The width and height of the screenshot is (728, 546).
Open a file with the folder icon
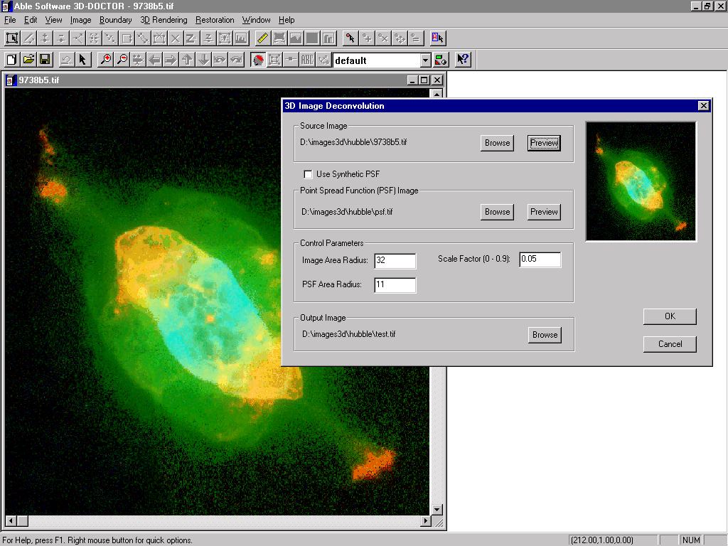(28, 60)
